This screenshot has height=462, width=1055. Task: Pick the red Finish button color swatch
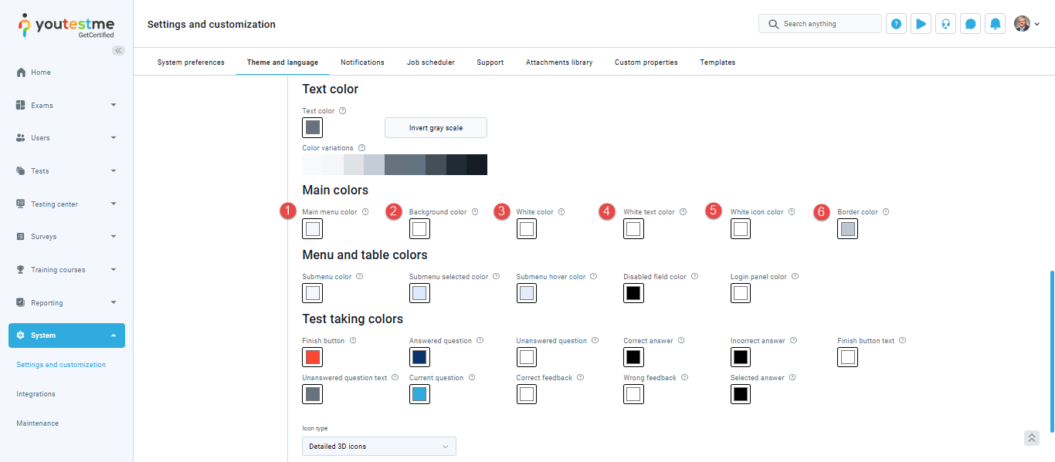coord(313,357)
